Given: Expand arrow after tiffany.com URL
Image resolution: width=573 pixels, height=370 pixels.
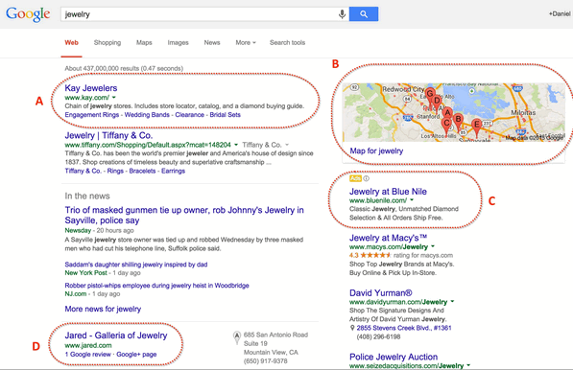Looking at the screenshot, I should tap(236, 145).
